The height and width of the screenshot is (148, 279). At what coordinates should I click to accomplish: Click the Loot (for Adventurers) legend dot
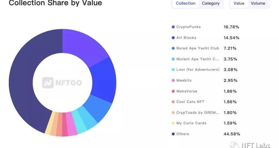(x=173, y=70)
